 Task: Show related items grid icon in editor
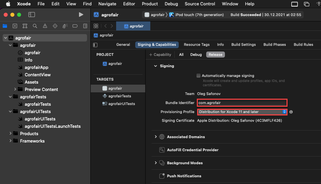(x=96, y=26)
